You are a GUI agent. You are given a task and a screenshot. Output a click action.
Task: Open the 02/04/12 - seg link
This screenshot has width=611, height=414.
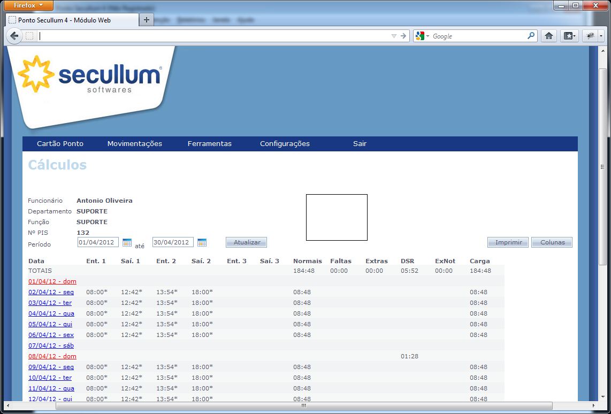[51, 292]
